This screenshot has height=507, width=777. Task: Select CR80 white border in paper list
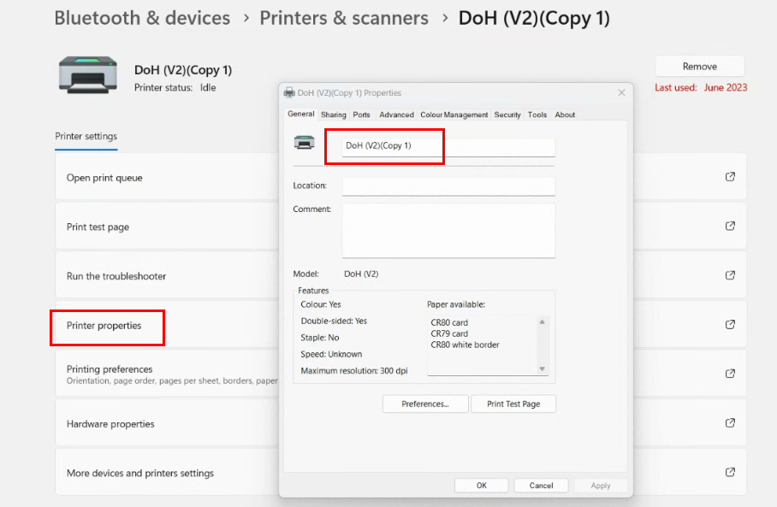point(465,345)
